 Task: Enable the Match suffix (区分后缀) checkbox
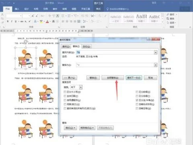click(x=137, y=96)
